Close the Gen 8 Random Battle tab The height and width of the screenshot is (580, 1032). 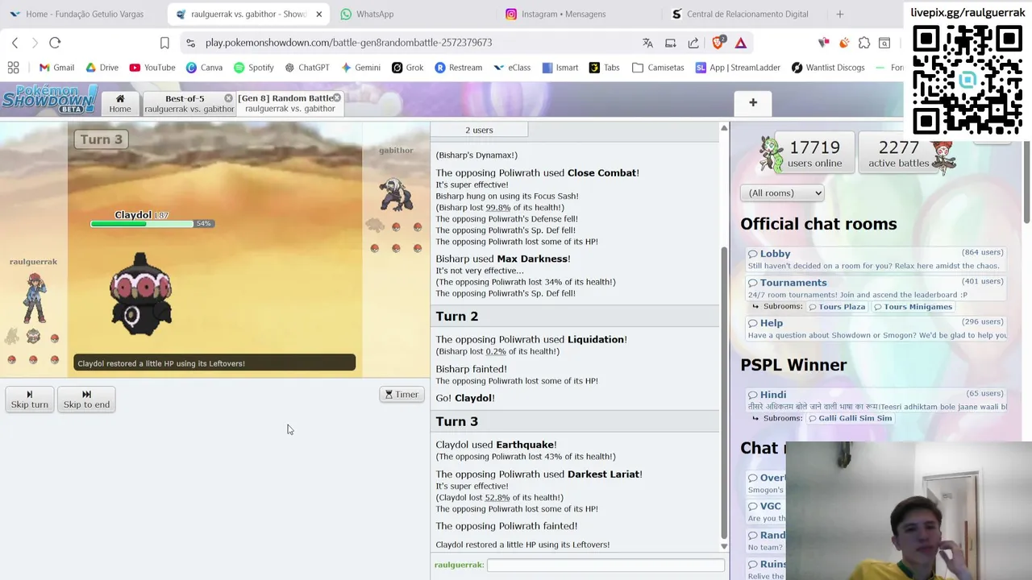click(337, 98)
